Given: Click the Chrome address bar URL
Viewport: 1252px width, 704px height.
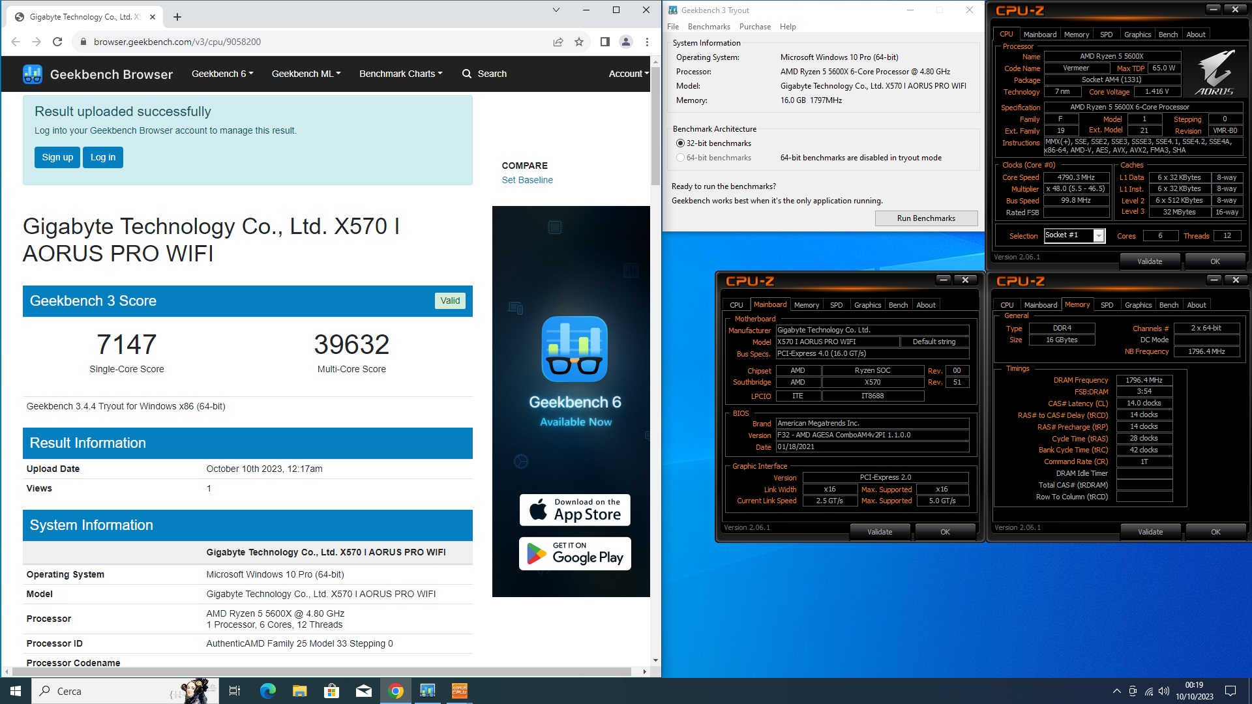Looking at the screenshot, I should pos(177,42).
